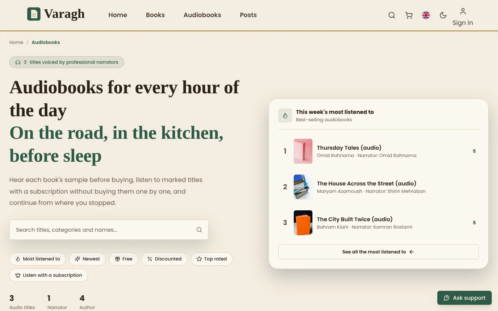498x311 pixels.
Task: Click the Narrator stat label
Action: (57, 308)
